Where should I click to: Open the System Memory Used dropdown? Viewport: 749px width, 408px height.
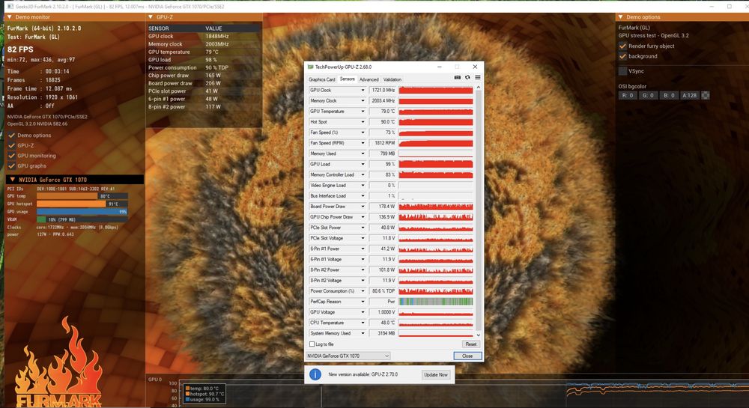pyautogui.click(x=363, y=333)
